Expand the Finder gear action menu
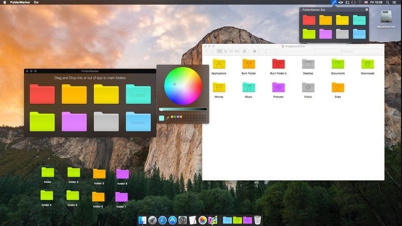402x226 pixels. (257, 51)
